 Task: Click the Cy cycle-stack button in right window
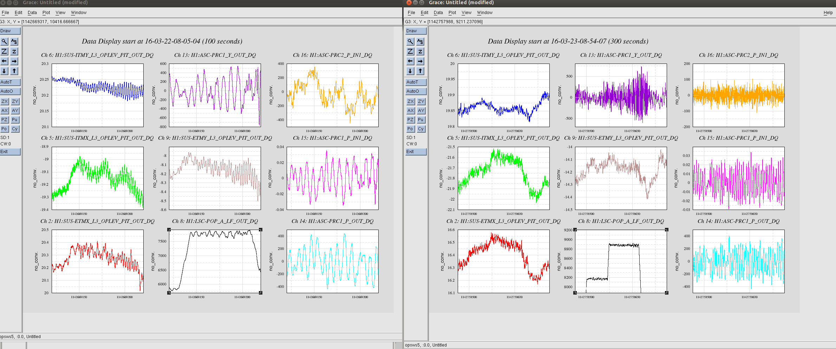pos(420,129)
